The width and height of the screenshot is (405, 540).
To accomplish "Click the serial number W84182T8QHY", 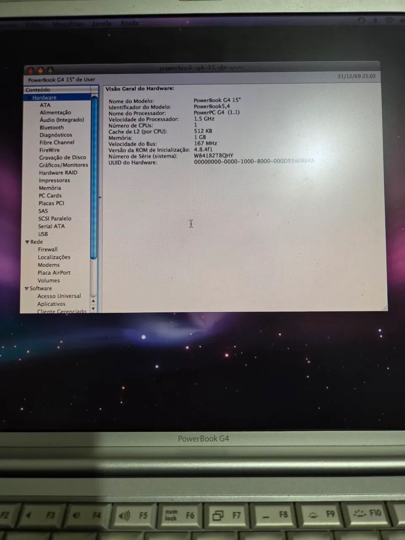I will tap(213, 156).
